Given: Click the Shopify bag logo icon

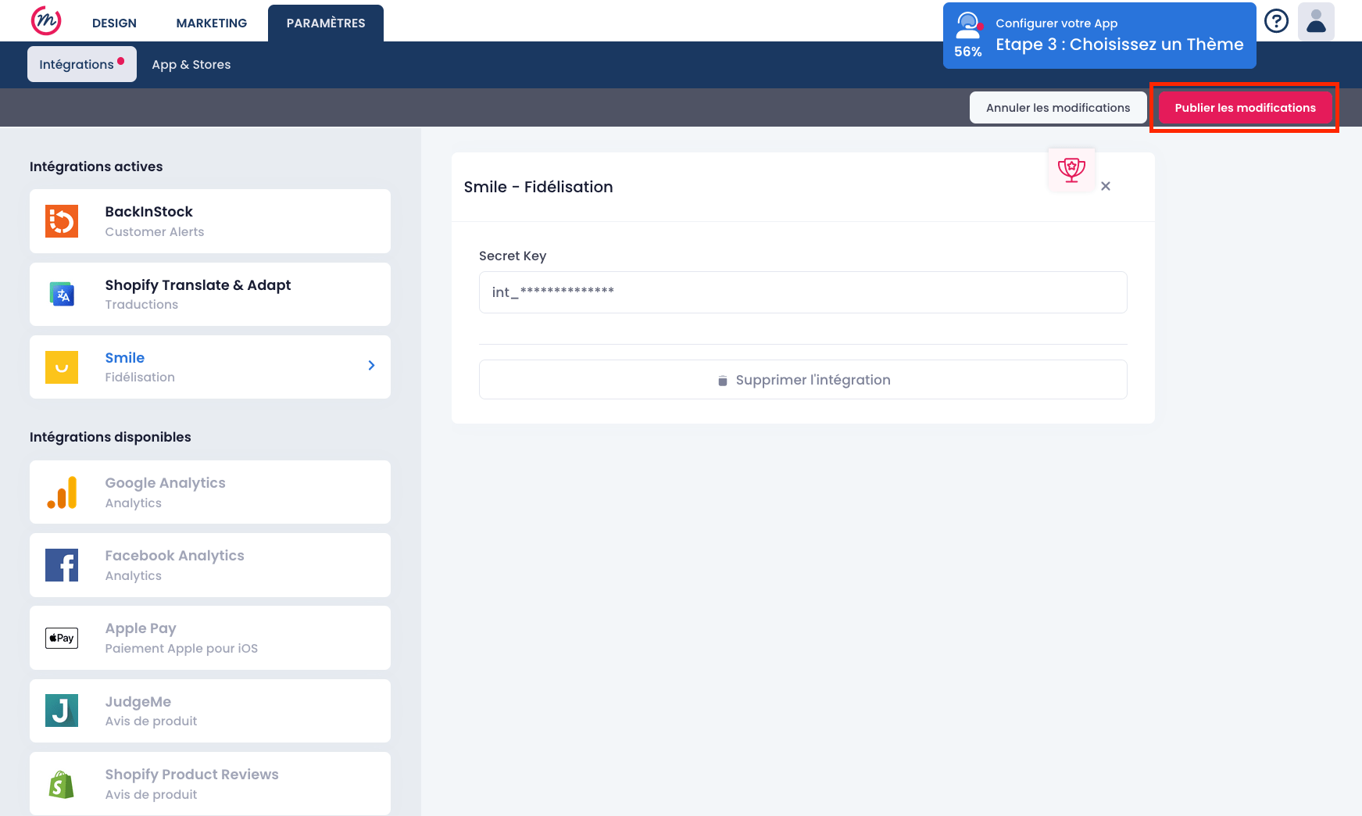Looking at the screenshot, I should click(62, 784).
